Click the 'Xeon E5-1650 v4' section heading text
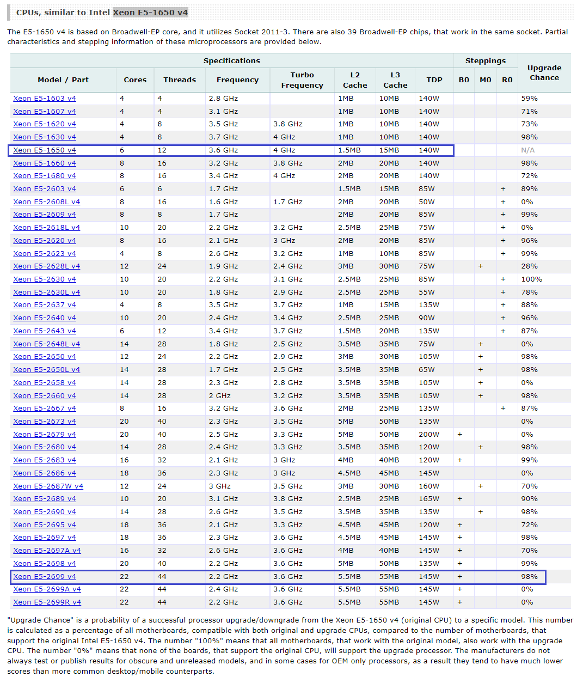577x677 pixels. pos(150,12)
